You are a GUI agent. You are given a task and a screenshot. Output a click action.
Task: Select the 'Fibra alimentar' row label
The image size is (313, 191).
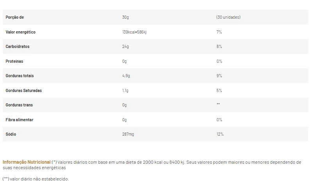tap(20, 120)
